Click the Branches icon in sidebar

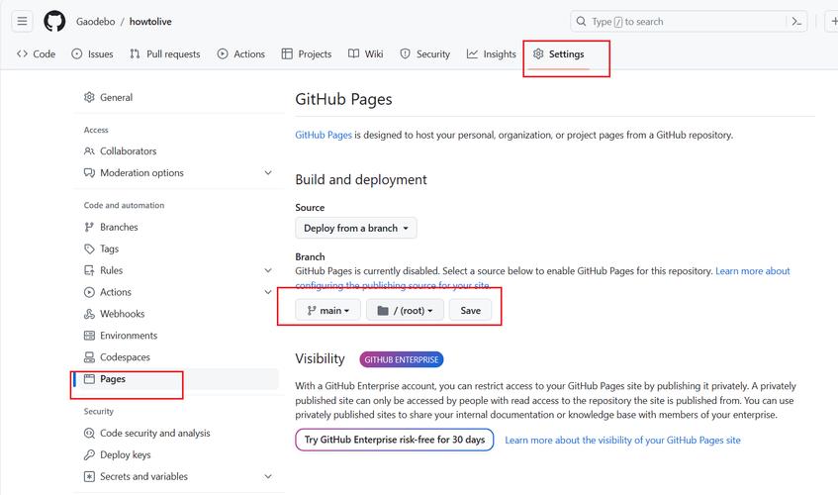[x=89, y=227]
